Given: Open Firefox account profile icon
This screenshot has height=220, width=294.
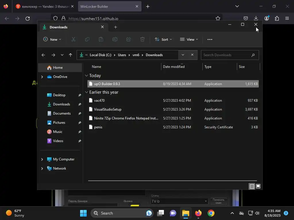Looking at the screenshot, I should 267,18.
